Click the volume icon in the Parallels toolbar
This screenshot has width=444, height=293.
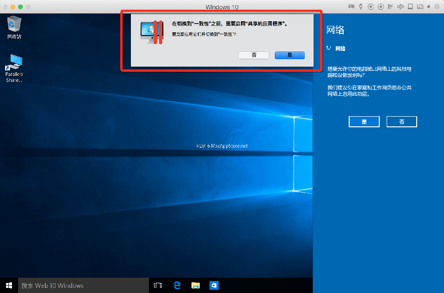pyautogui.click(x=401, y=6)
